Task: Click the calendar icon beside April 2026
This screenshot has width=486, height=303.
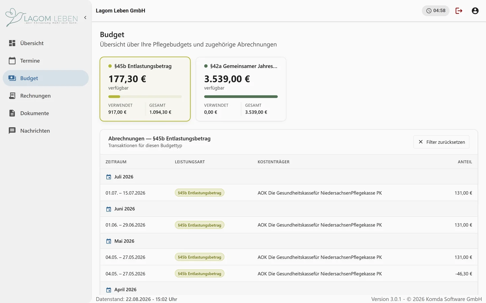Action: point(109,290)
